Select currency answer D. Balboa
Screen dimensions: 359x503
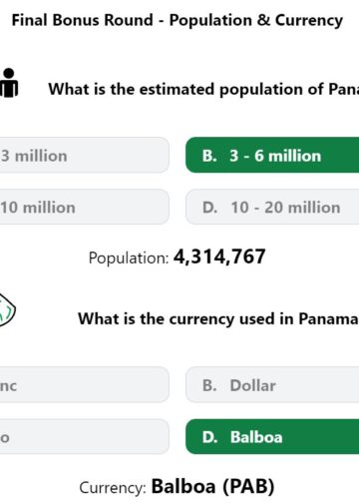pyautogui.click(x=272, y=436)
